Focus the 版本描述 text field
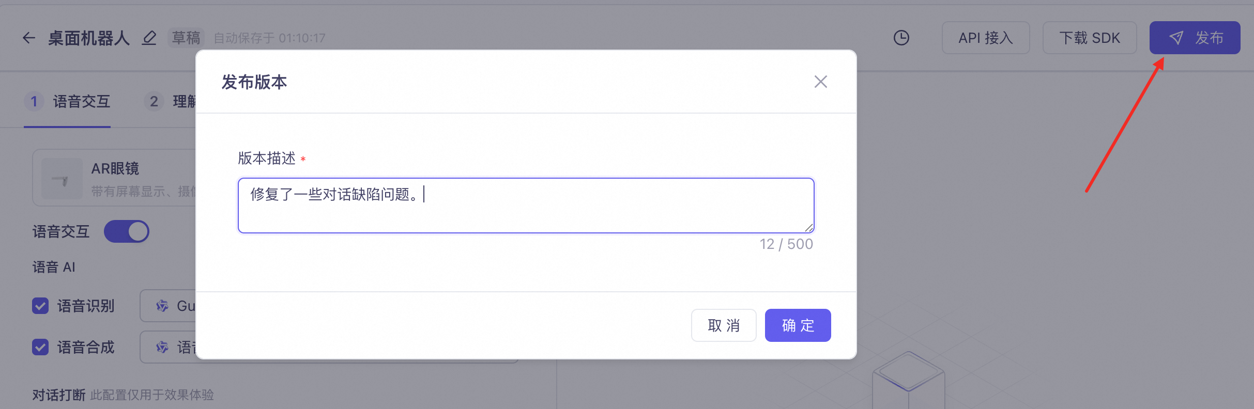The image size is (1254, 409). [x=526, y=206]
